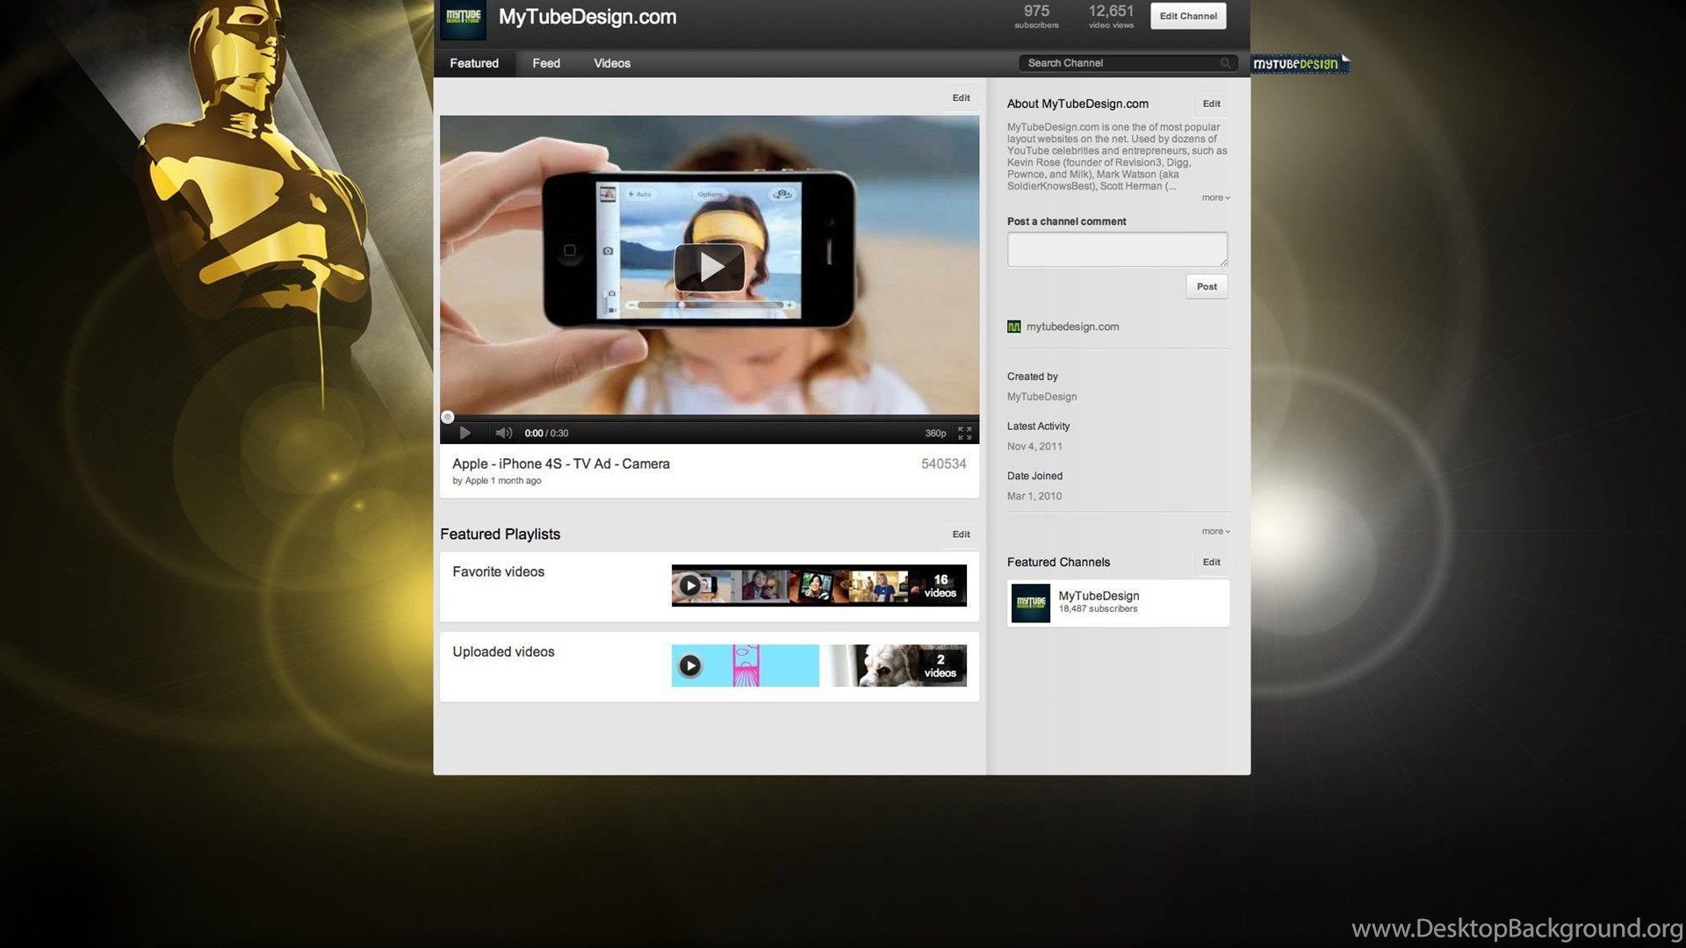Click Edit beside Featured Channels
Screen dimensions: 1686x948
tap(1212, 562)
